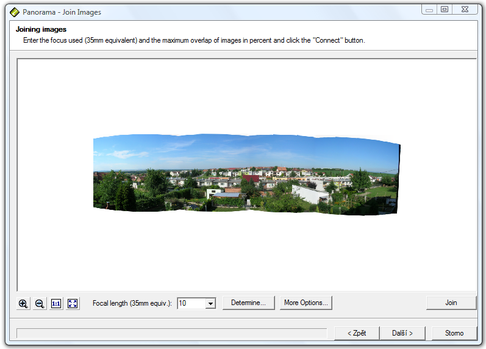Minimize the Panorama window
This screenshot has height=349, width=486.
(429, 9)
